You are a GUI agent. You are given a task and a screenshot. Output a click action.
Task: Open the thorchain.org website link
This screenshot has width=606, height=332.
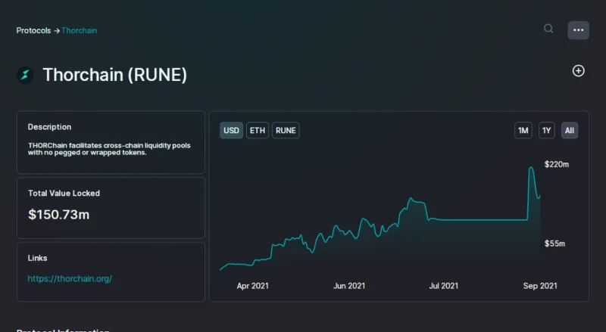[70, 279]
